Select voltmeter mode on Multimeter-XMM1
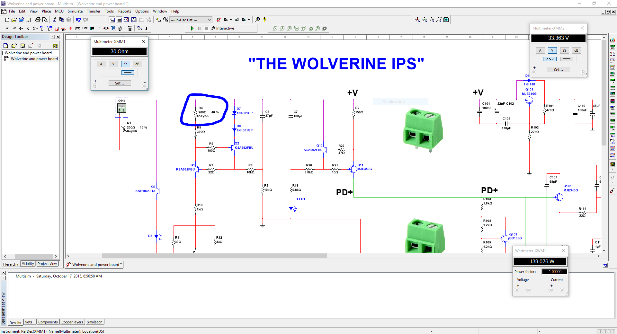The image size is (617, 334). [x=113, y=64]
